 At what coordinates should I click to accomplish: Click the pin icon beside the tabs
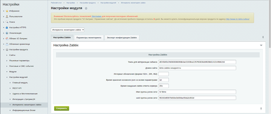point(263,37)
